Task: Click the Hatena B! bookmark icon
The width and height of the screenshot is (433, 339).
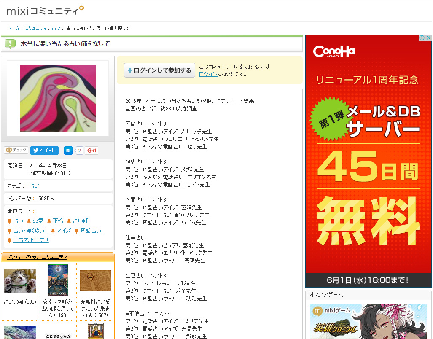Action: click(68, 151)
